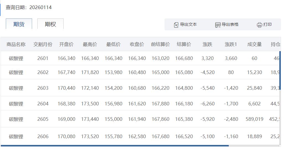Screen dimensions: 286x153
Task: Select the 2601 contract month cell
Action: pyautogui.click(x=43, y=58)
